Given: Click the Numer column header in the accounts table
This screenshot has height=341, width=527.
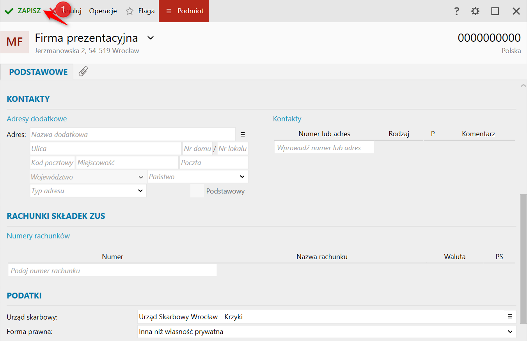Looking at the screenshot, I should point(112,257).
